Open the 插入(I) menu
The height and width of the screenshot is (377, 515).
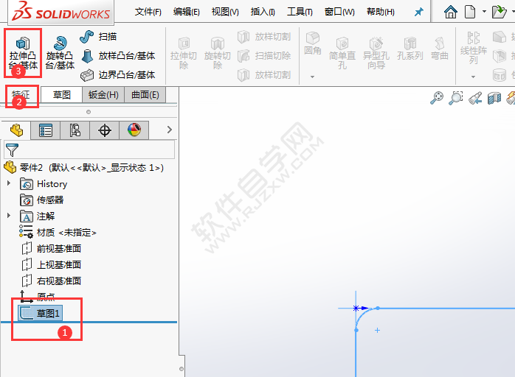[x=263, y=12]
